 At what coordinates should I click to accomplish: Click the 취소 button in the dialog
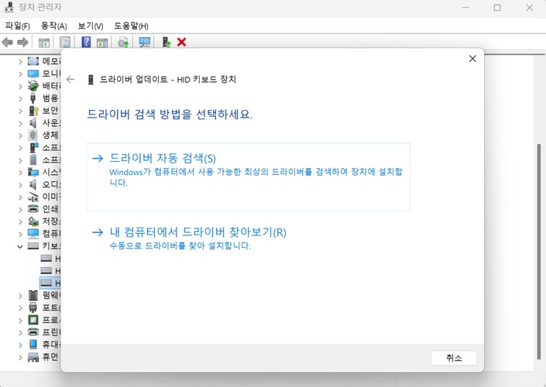[454, 358]
